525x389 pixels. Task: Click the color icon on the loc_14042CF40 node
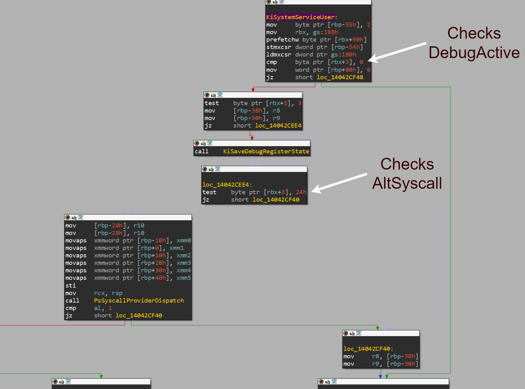[x=346, y=333]
